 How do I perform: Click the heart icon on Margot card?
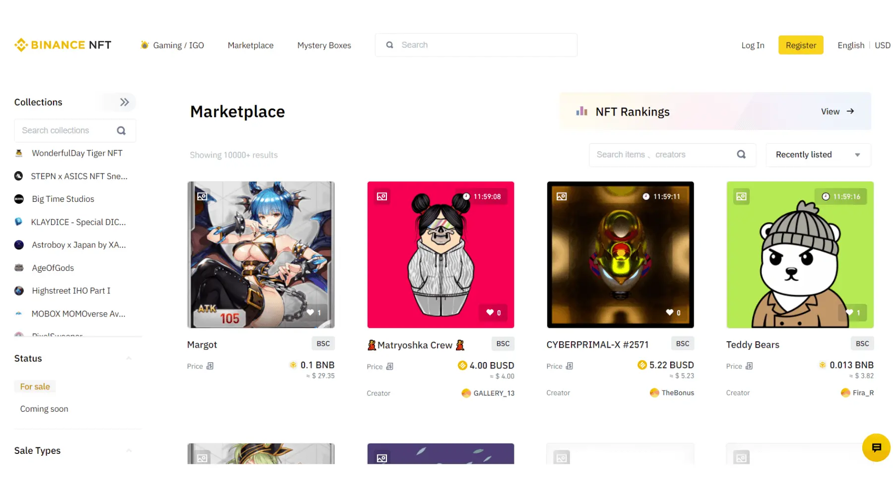(x=311, y=312)
